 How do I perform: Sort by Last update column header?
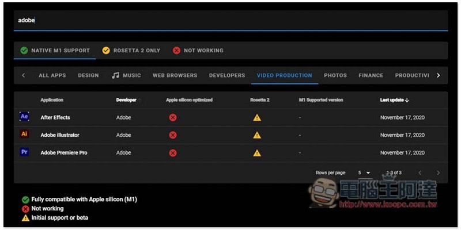[x=392, y=100]
